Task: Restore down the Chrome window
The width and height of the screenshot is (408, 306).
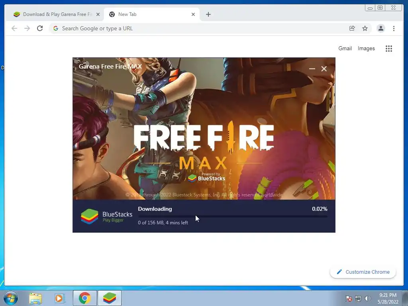Action: point(380,8)
